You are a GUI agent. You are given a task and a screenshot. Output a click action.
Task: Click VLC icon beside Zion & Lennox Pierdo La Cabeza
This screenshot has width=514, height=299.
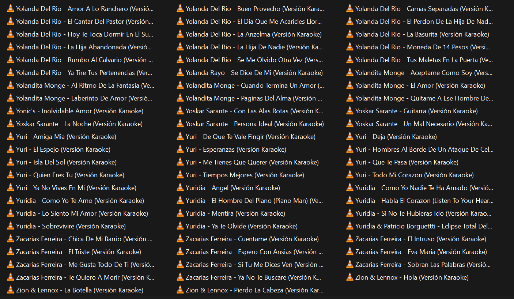(x=180, y=290)
